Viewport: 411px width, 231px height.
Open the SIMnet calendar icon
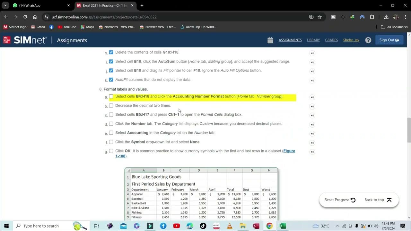click(270, 40)
